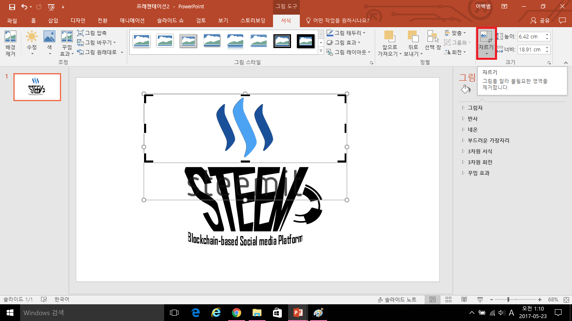The width and height of the screenshot is (572, 321).
Task: Click the zoom slider handle
Action: point(508,300)
